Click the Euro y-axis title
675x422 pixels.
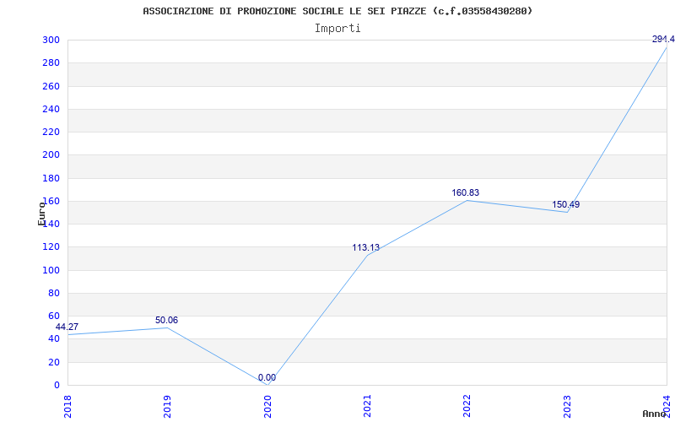41,214
